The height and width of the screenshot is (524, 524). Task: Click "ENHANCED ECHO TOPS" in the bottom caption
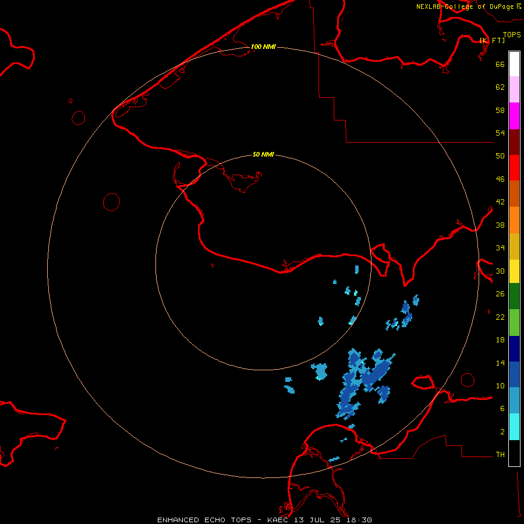[x=204, y=520]
